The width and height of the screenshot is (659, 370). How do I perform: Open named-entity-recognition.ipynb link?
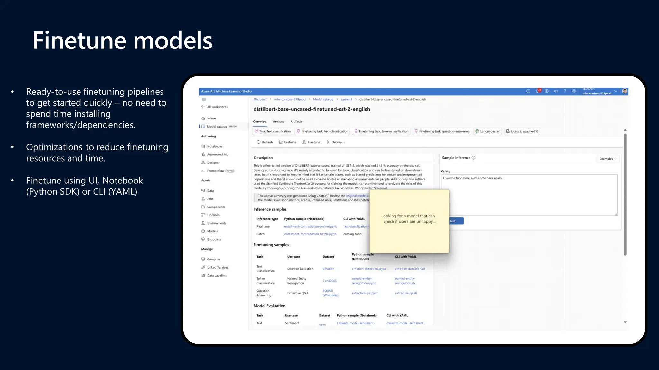(x=364, y=281)
